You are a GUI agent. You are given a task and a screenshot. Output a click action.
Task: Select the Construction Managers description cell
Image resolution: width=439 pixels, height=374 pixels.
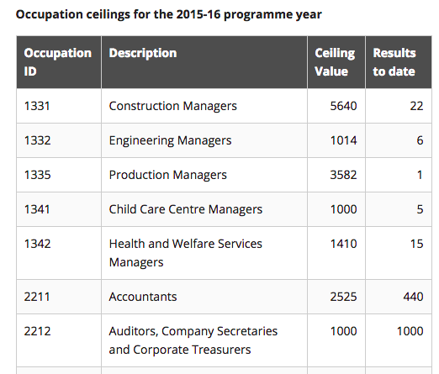click(x=204, y=106)
